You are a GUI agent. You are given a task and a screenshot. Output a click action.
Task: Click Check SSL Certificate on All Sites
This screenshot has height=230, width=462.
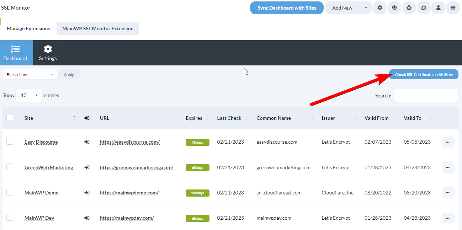point(423,74)
